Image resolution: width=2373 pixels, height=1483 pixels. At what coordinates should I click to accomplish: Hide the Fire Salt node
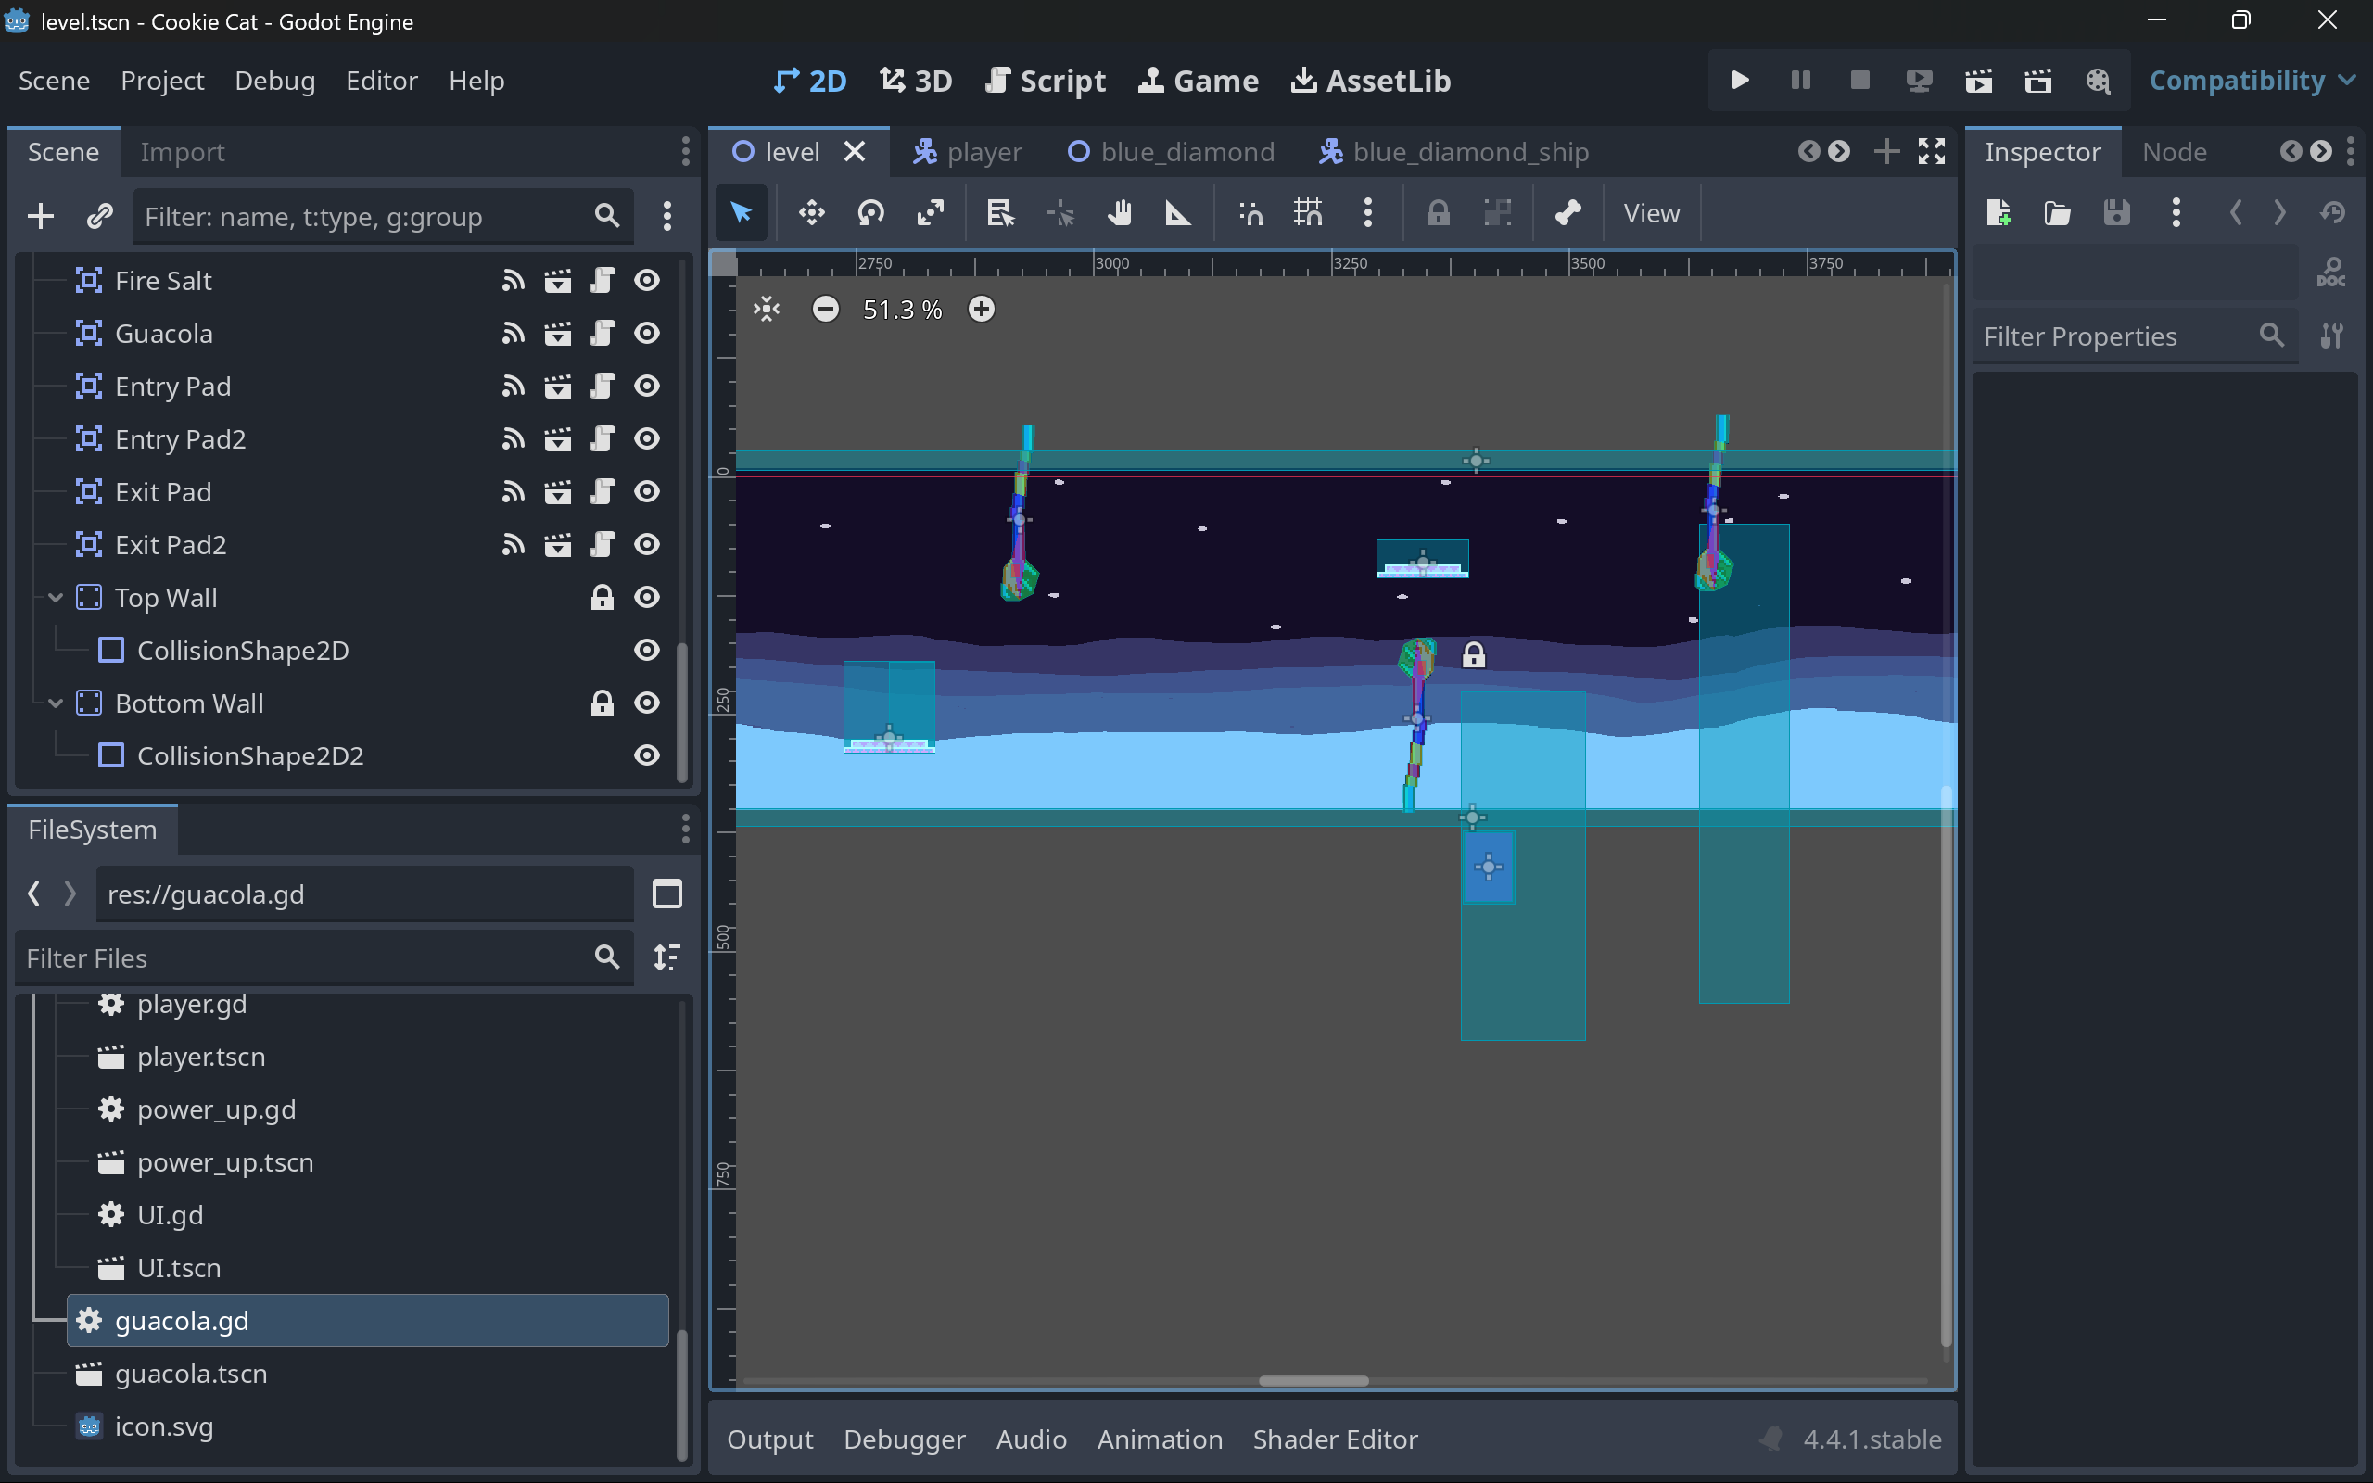[646, 281]
